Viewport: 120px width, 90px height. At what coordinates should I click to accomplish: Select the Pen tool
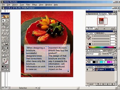click(3, 27)
